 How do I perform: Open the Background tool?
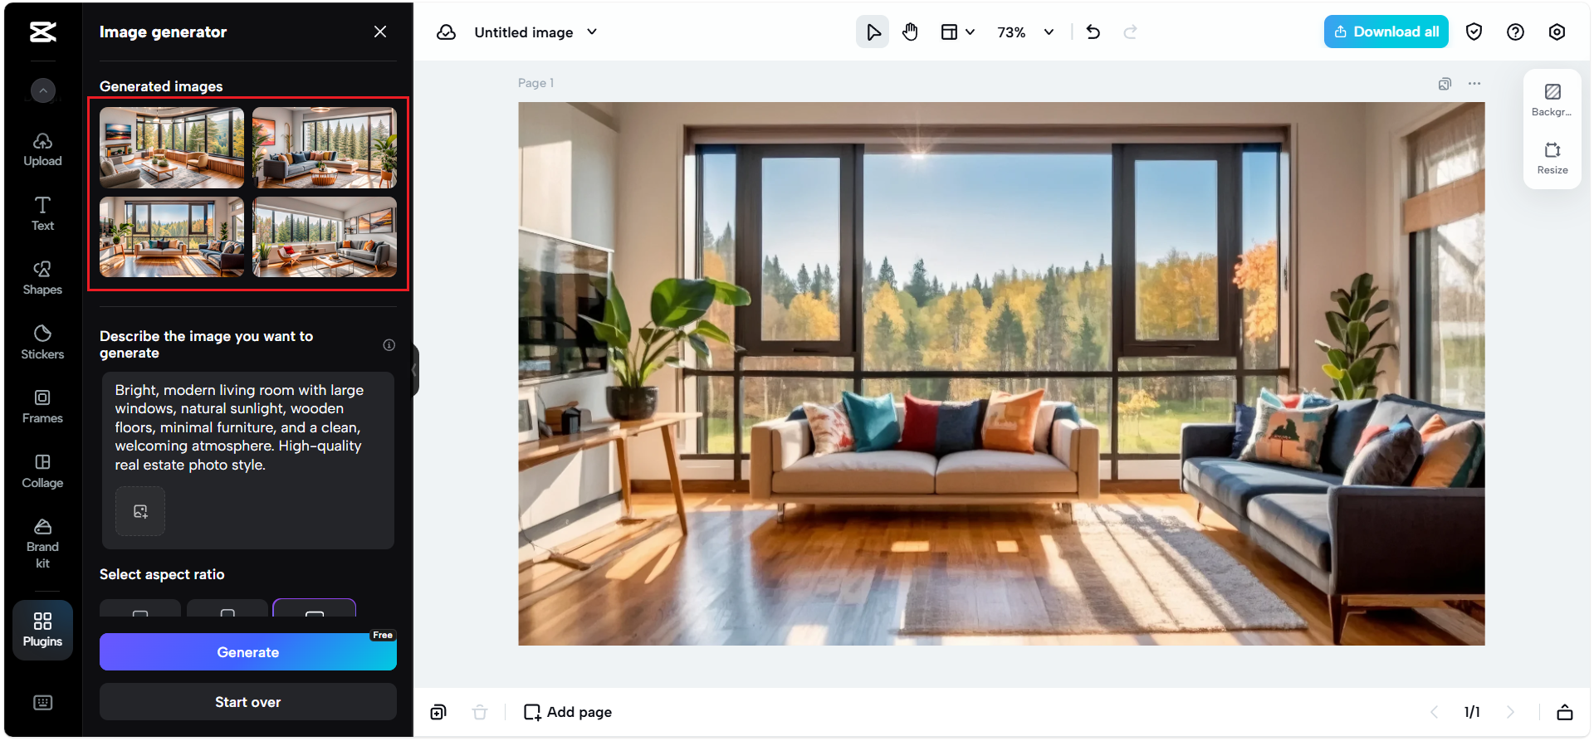click(1552, 100)
